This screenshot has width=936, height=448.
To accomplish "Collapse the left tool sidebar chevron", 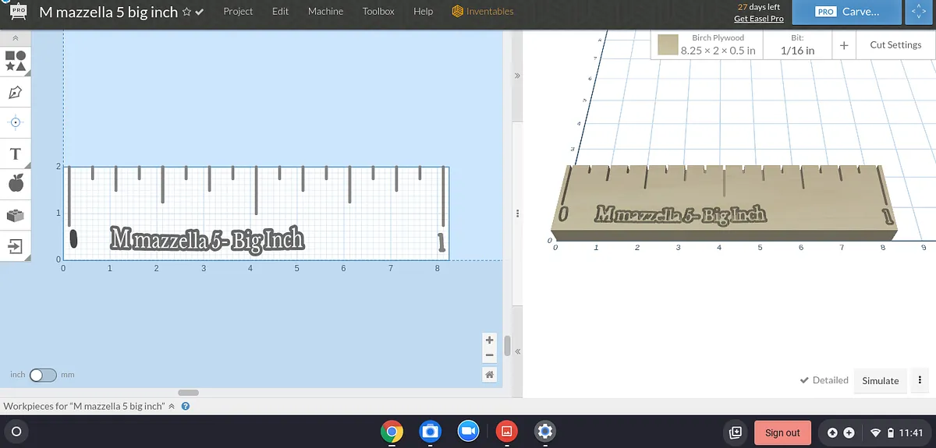I will tap(16, 38).
